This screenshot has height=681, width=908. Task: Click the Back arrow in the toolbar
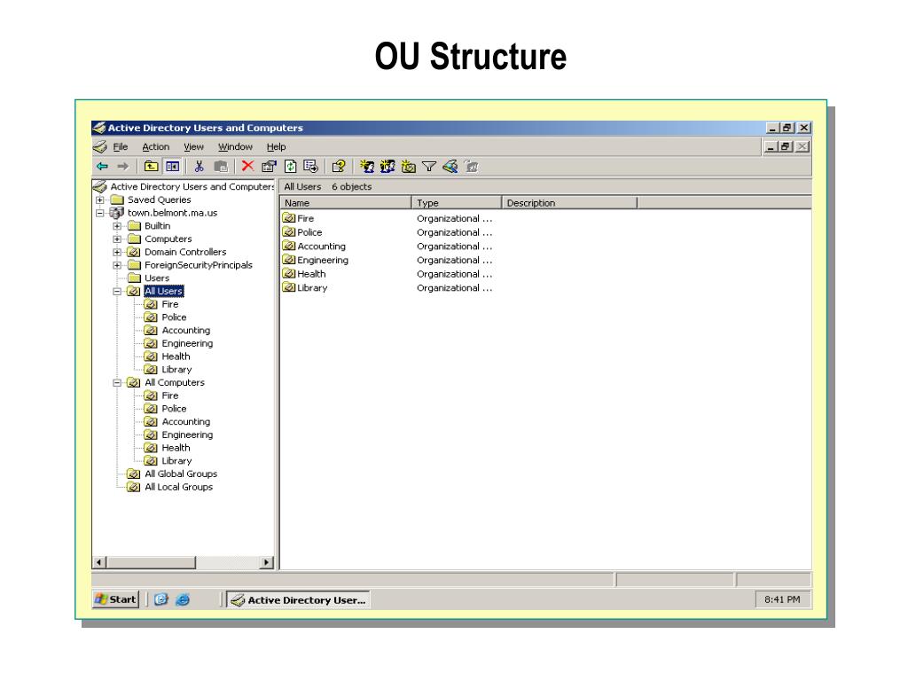(x=103, y=167)
